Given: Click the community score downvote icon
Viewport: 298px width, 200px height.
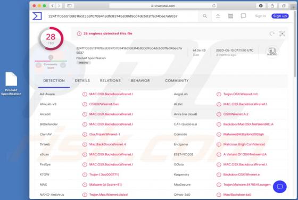Looking at the screenshot, I should pyautogui.click(x=38, y=65).
